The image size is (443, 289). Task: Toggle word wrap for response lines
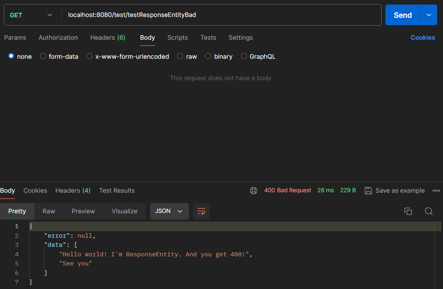click(x=201, y=211)
